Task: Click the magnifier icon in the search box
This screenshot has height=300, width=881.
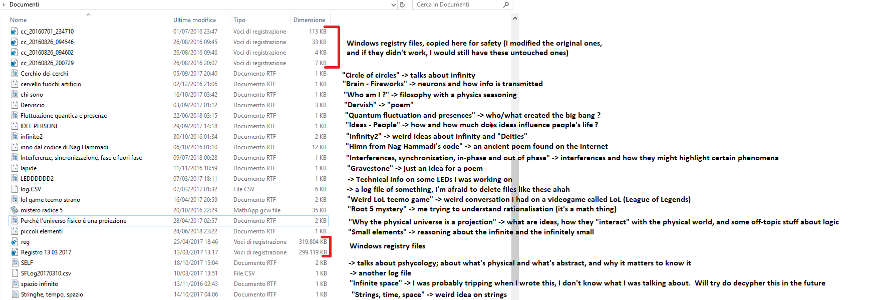Action: click(x=506, y=5)
